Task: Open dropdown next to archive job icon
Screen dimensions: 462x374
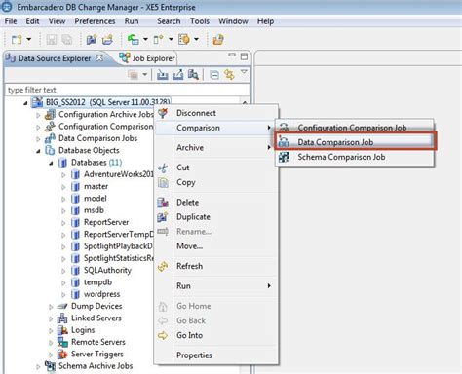Action: click(171, 39)
